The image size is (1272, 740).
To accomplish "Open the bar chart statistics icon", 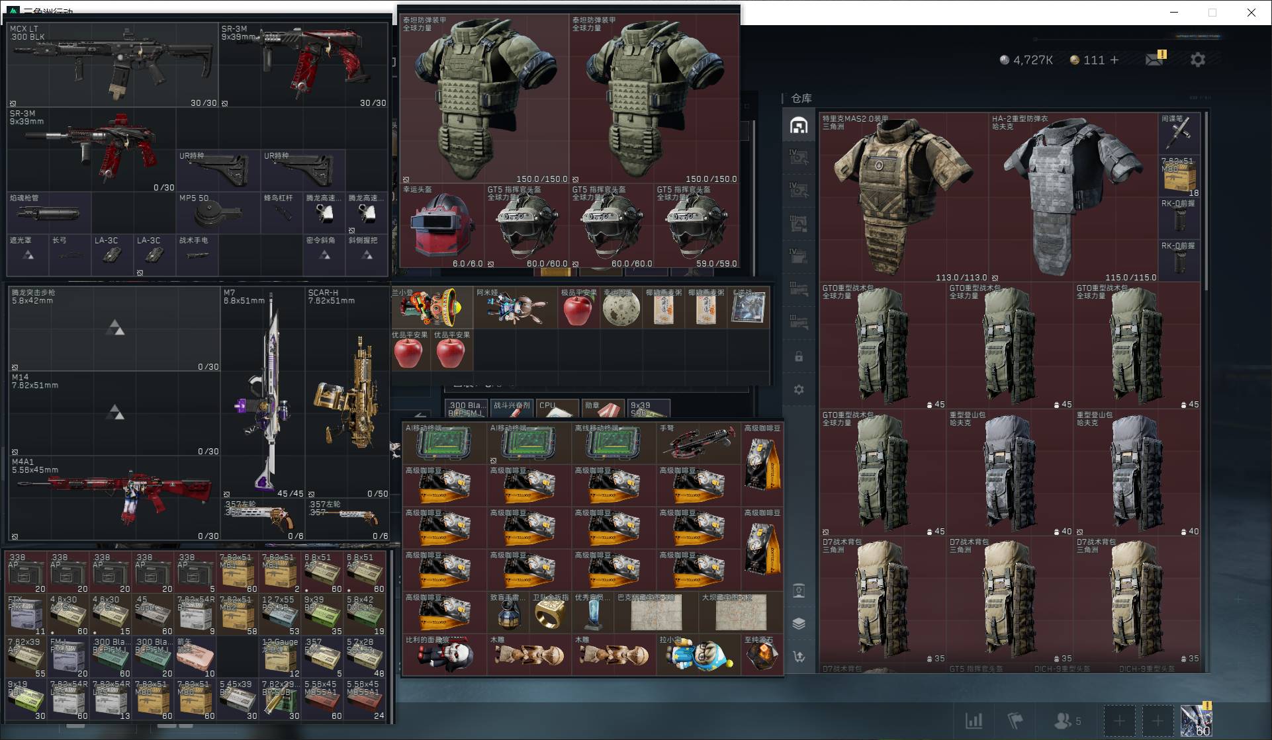I will coord(974,720).
